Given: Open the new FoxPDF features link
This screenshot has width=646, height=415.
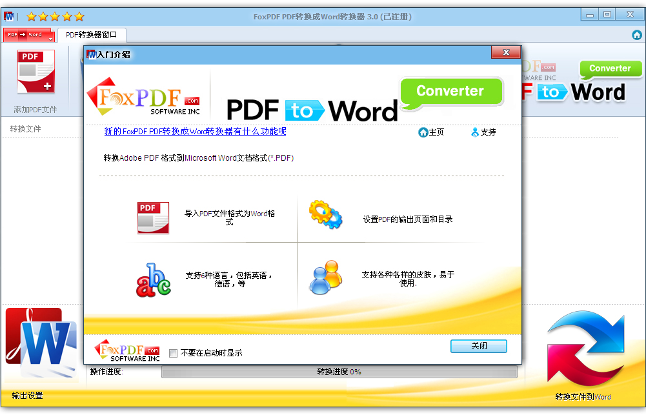Looking at the screenshot, I should click(x=195, y=132).
